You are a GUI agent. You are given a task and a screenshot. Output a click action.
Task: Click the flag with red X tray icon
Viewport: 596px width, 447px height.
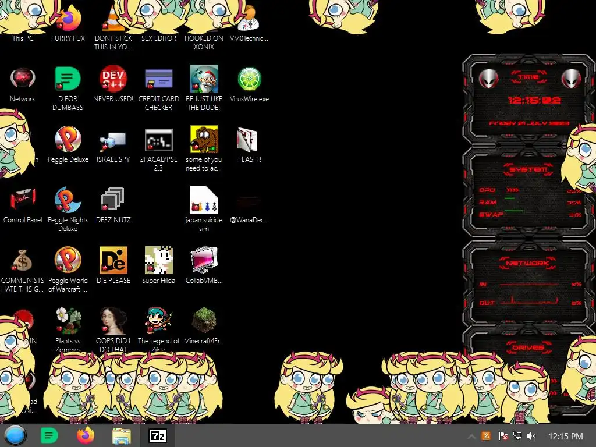pyautogui.click(x=503, y=436)
